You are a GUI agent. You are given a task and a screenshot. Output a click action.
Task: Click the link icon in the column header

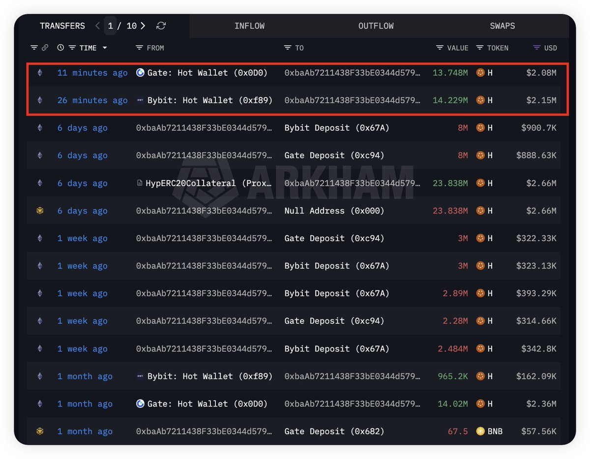45,48
